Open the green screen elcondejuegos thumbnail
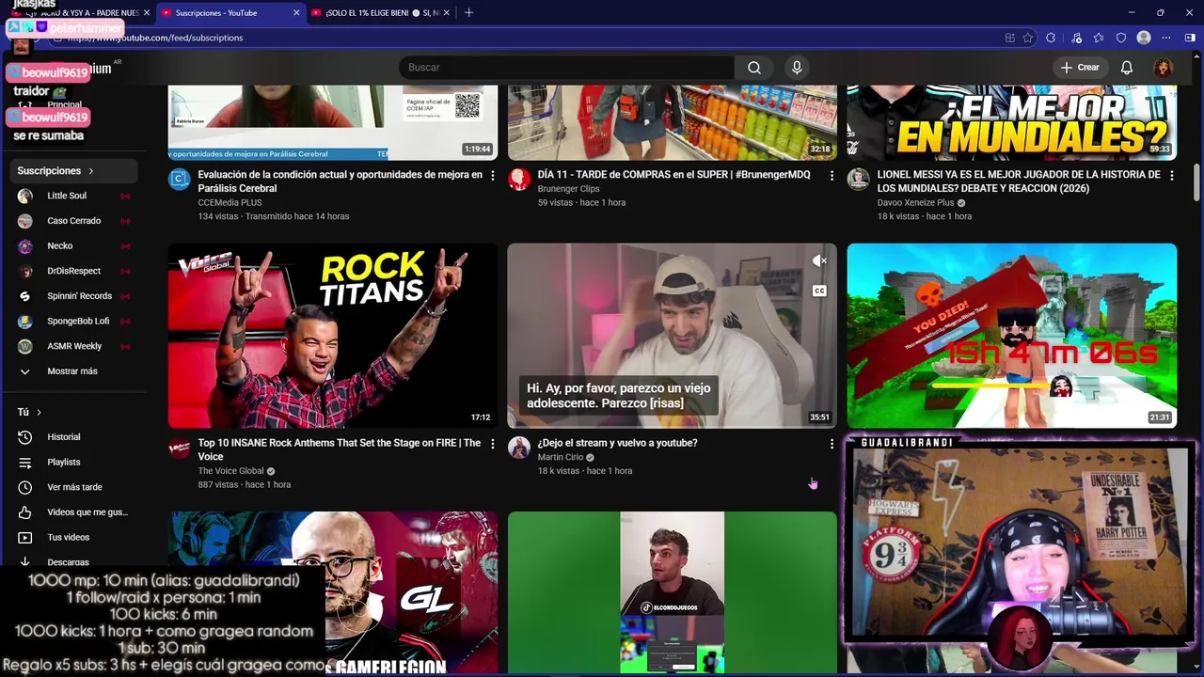Screen dimensions: 1204x677 click(x=672, y=592)
